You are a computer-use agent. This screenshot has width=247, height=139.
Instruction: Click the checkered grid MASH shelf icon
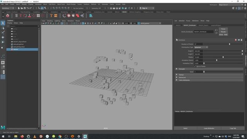pyautogui.click(x=38, y=15)
